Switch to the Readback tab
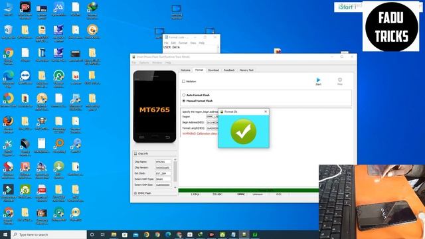425x239 pixels. click(x=229, y=70)
